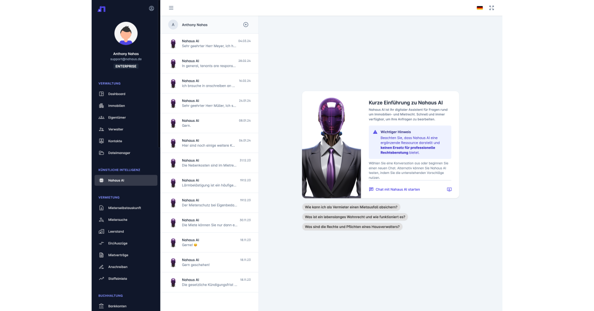
Task: Open chat dated 24.01.24 Herr Müller
Action: [x=209, y=103]
